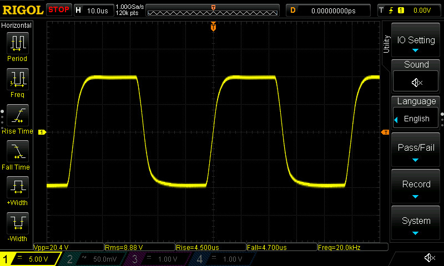444x266 pixels.
Task: Click the trigger source channel 1 badge
Action: click(x=401, y=11)
